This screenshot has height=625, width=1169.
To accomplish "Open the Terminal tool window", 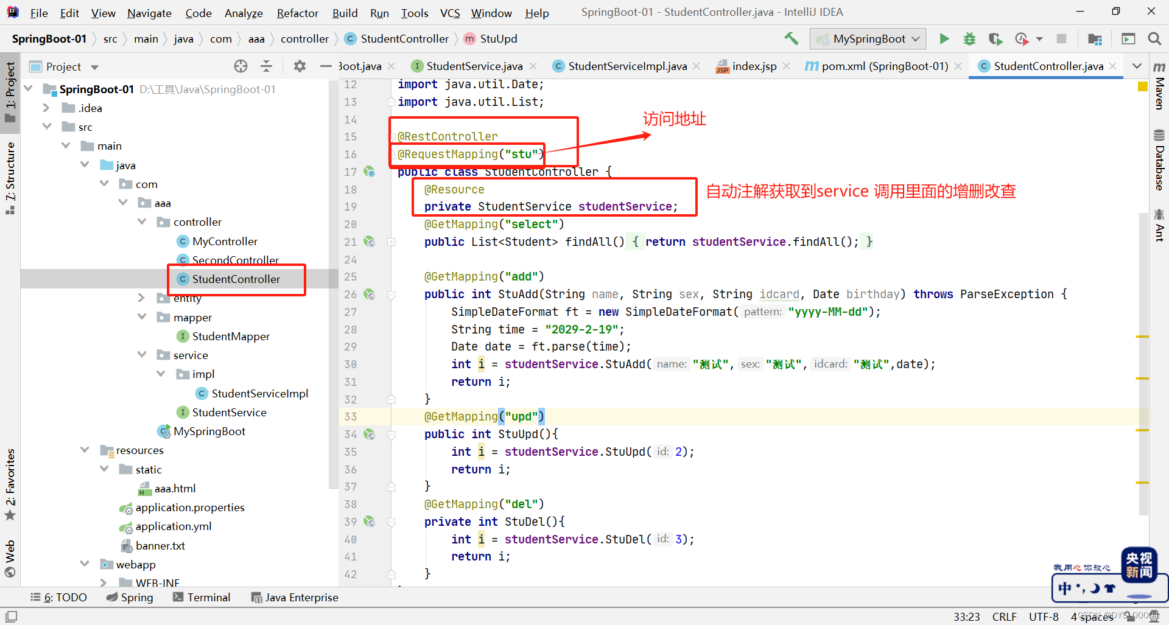I will click(x=202, y=598).
